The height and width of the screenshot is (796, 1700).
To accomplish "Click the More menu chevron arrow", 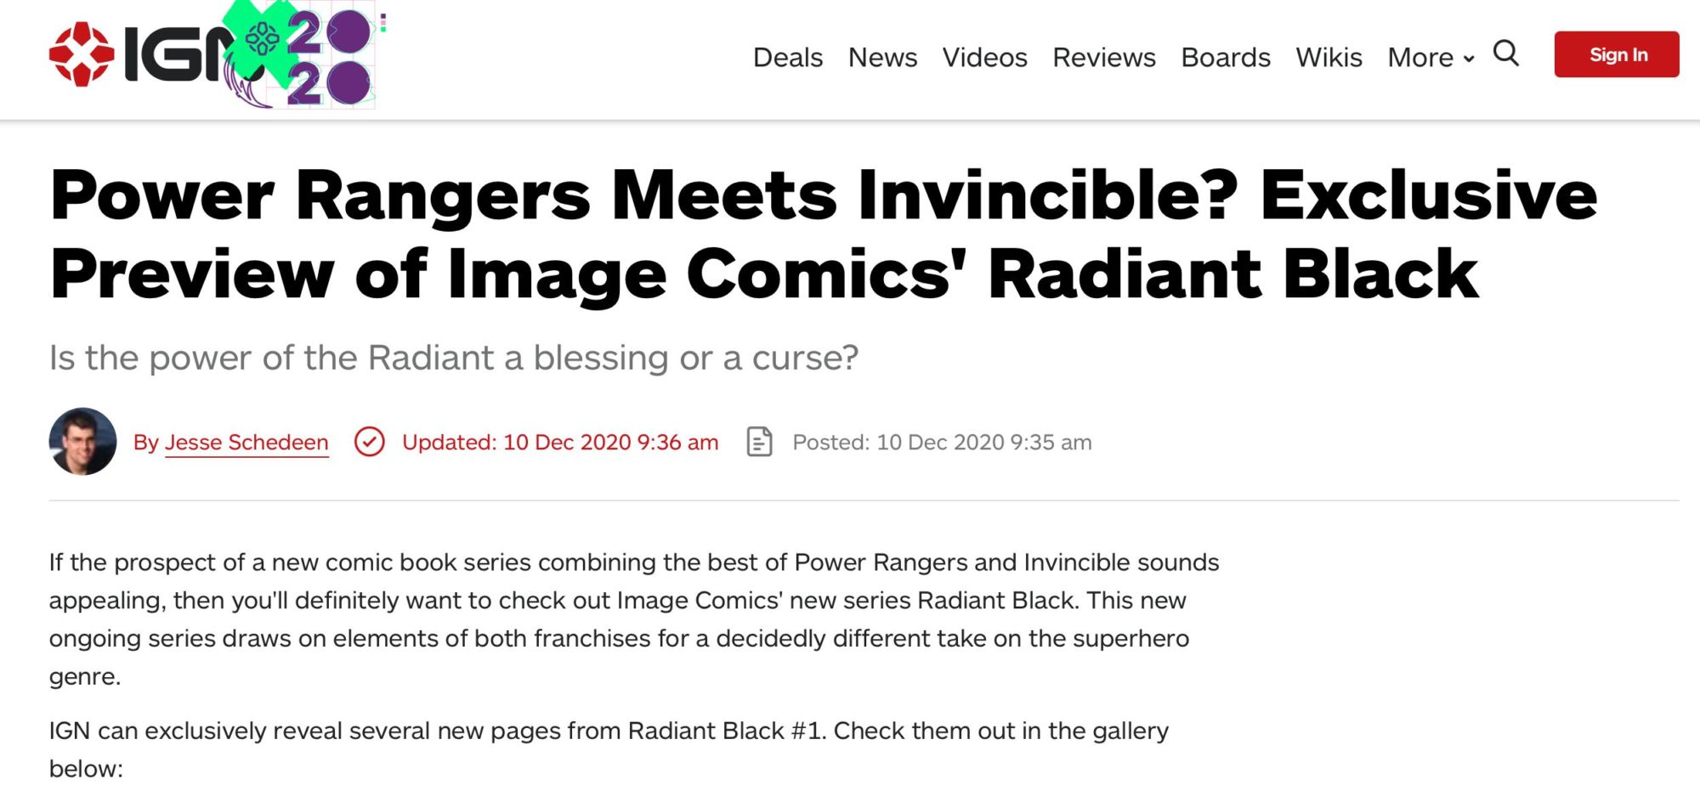I will pos(1468,59).
